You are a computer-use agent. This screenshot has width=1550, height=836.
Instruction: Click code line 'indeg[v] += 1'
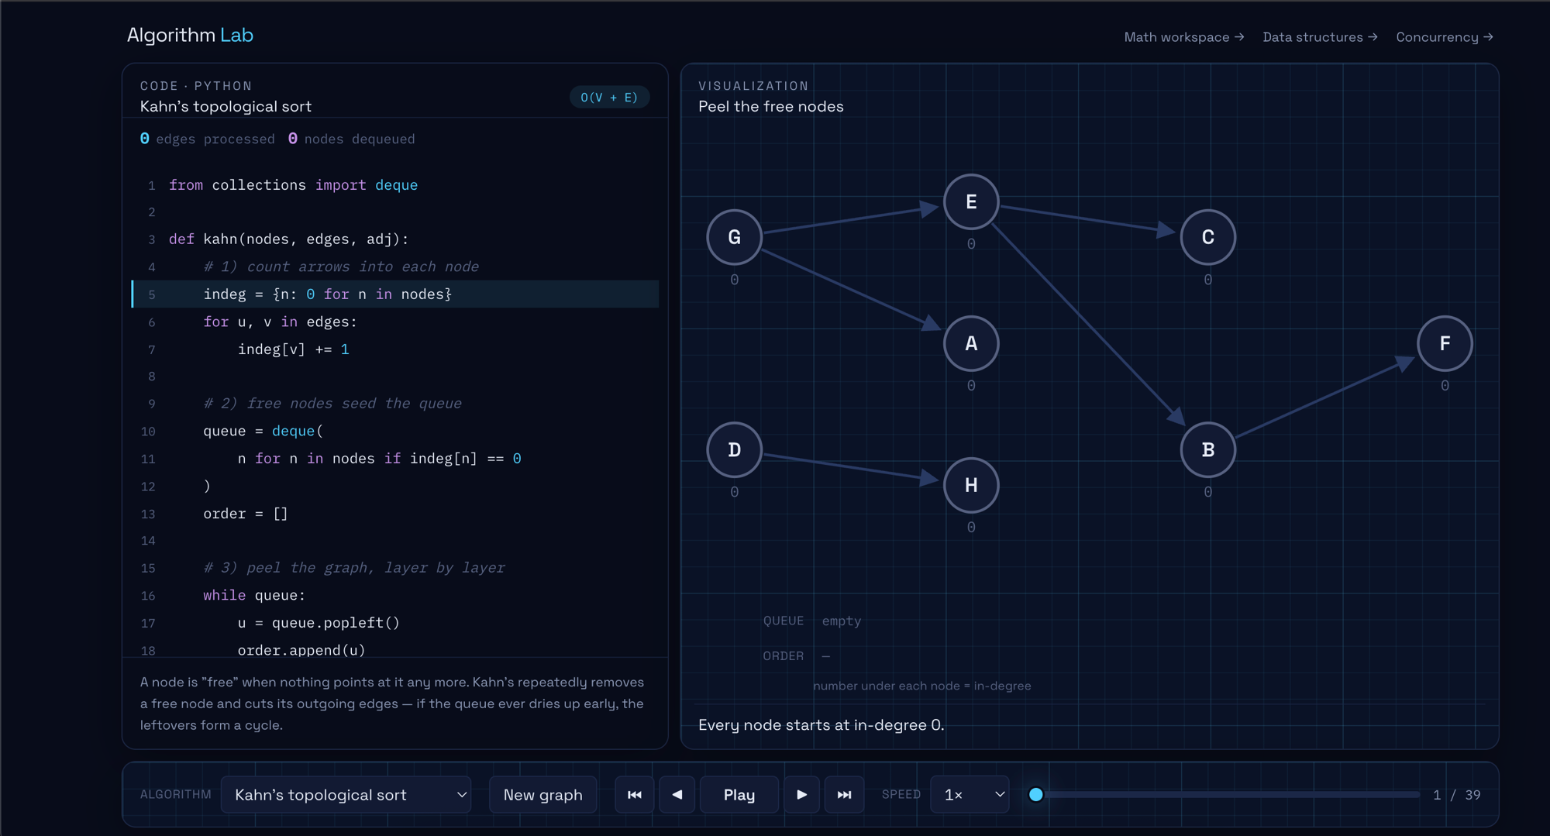pos(293,349)
